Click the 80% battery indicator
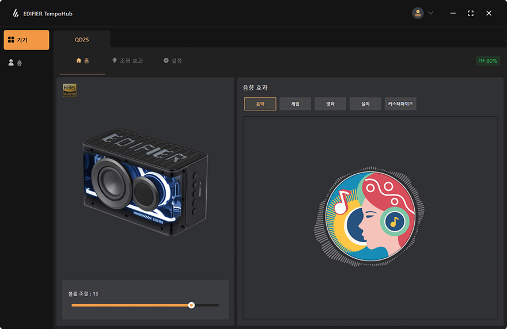 click(x=488, y=61)
